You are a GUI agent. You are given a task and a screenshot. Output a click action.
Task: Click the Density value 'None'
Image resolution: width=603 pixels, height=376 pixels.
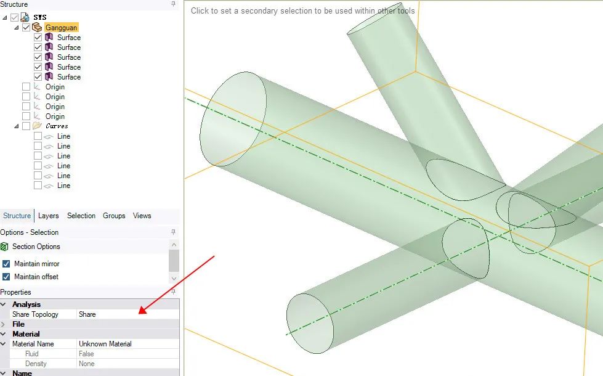[86, 364]
